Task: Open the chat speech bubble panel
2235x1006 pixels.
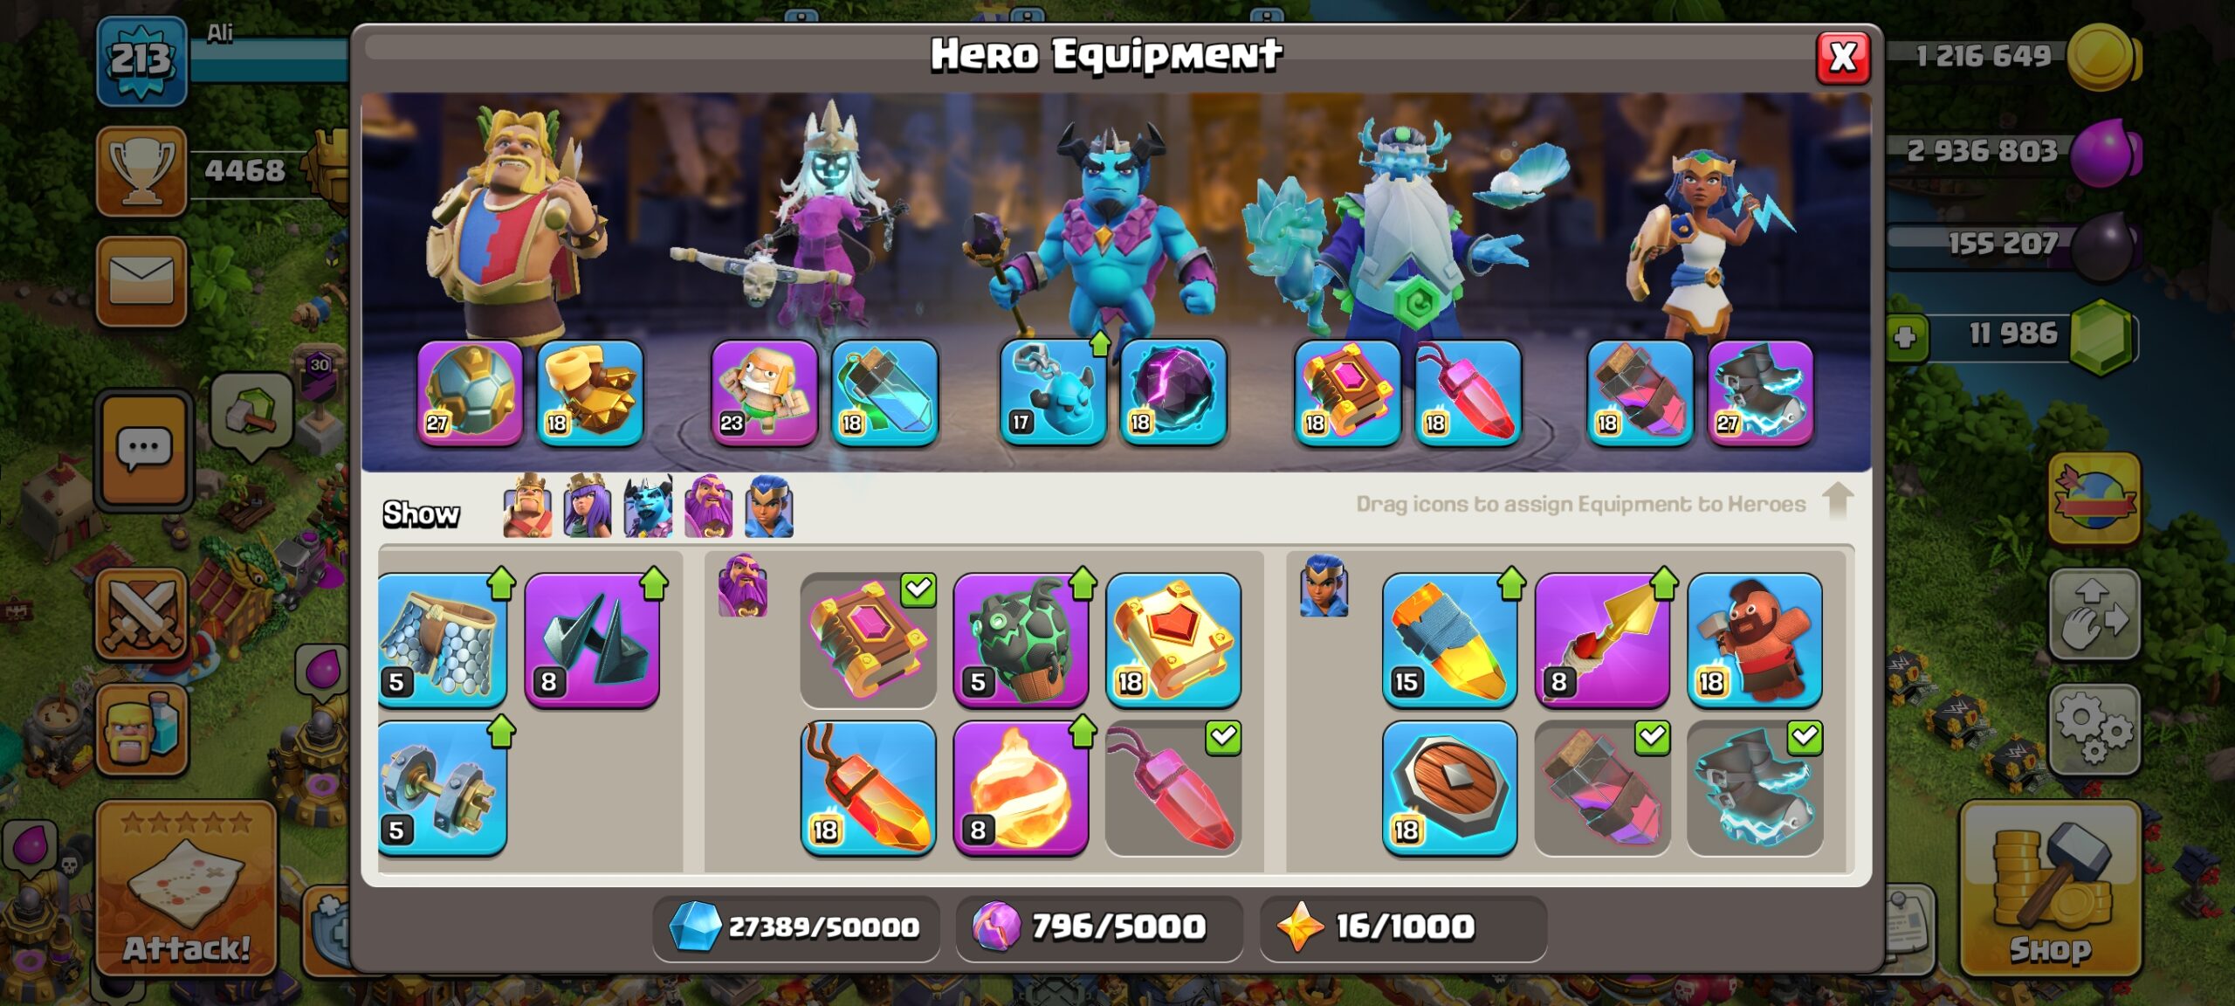Action: (x=144, y=449)
